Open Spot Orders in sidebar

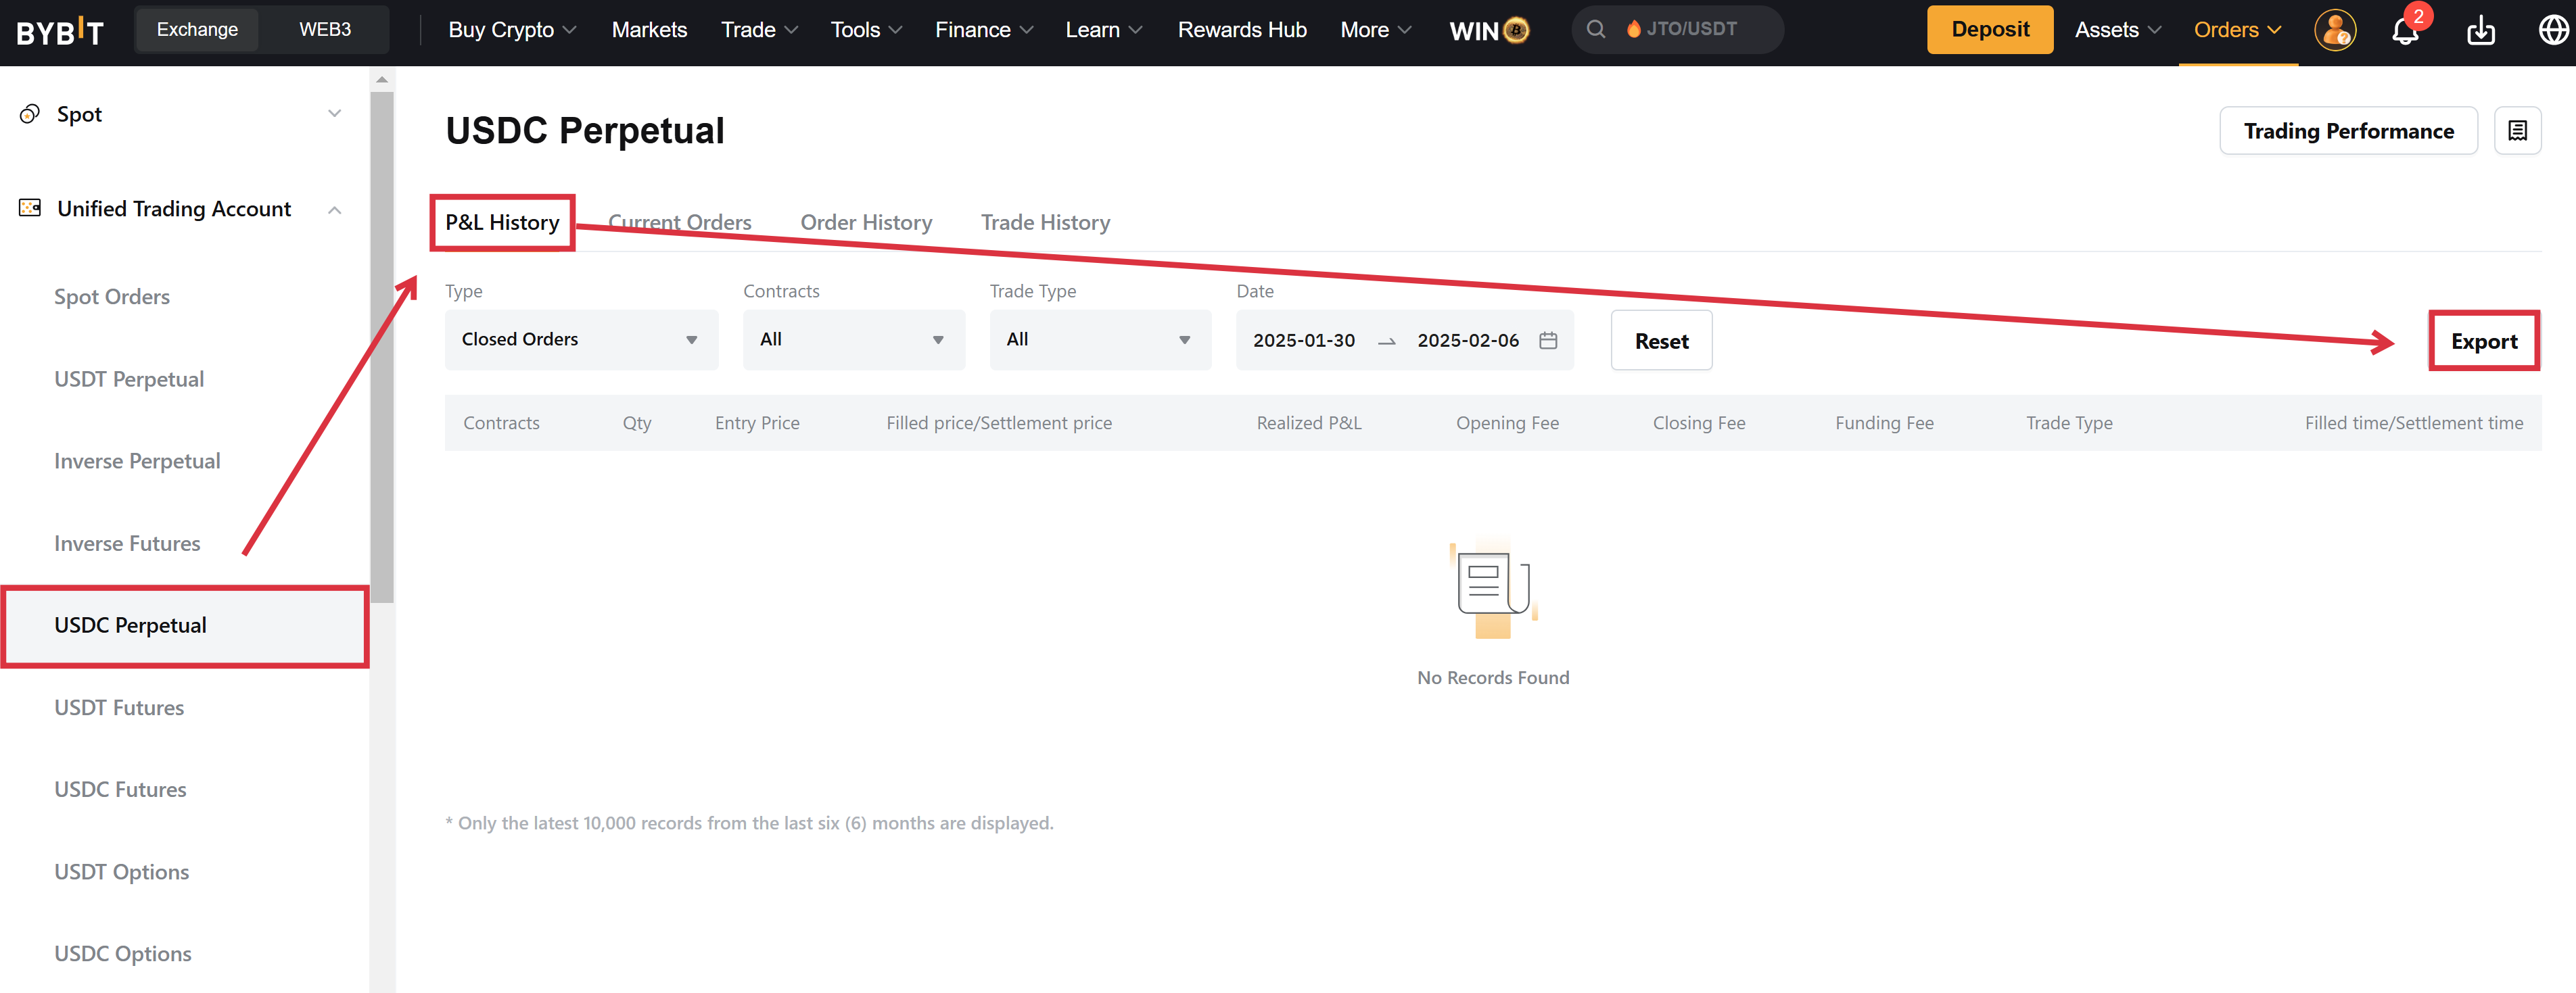click(x=112, y=297)
